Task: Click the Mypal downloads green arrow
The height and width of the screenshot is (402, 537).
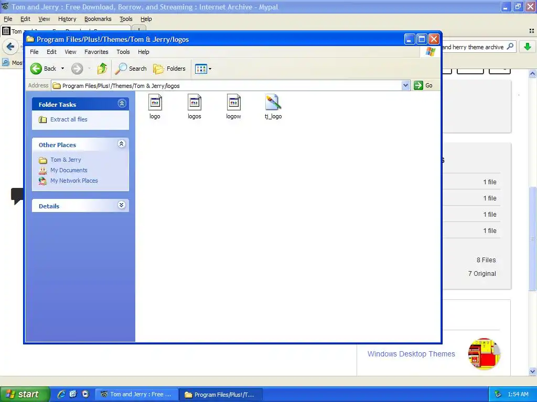Action: click(528, 47)
